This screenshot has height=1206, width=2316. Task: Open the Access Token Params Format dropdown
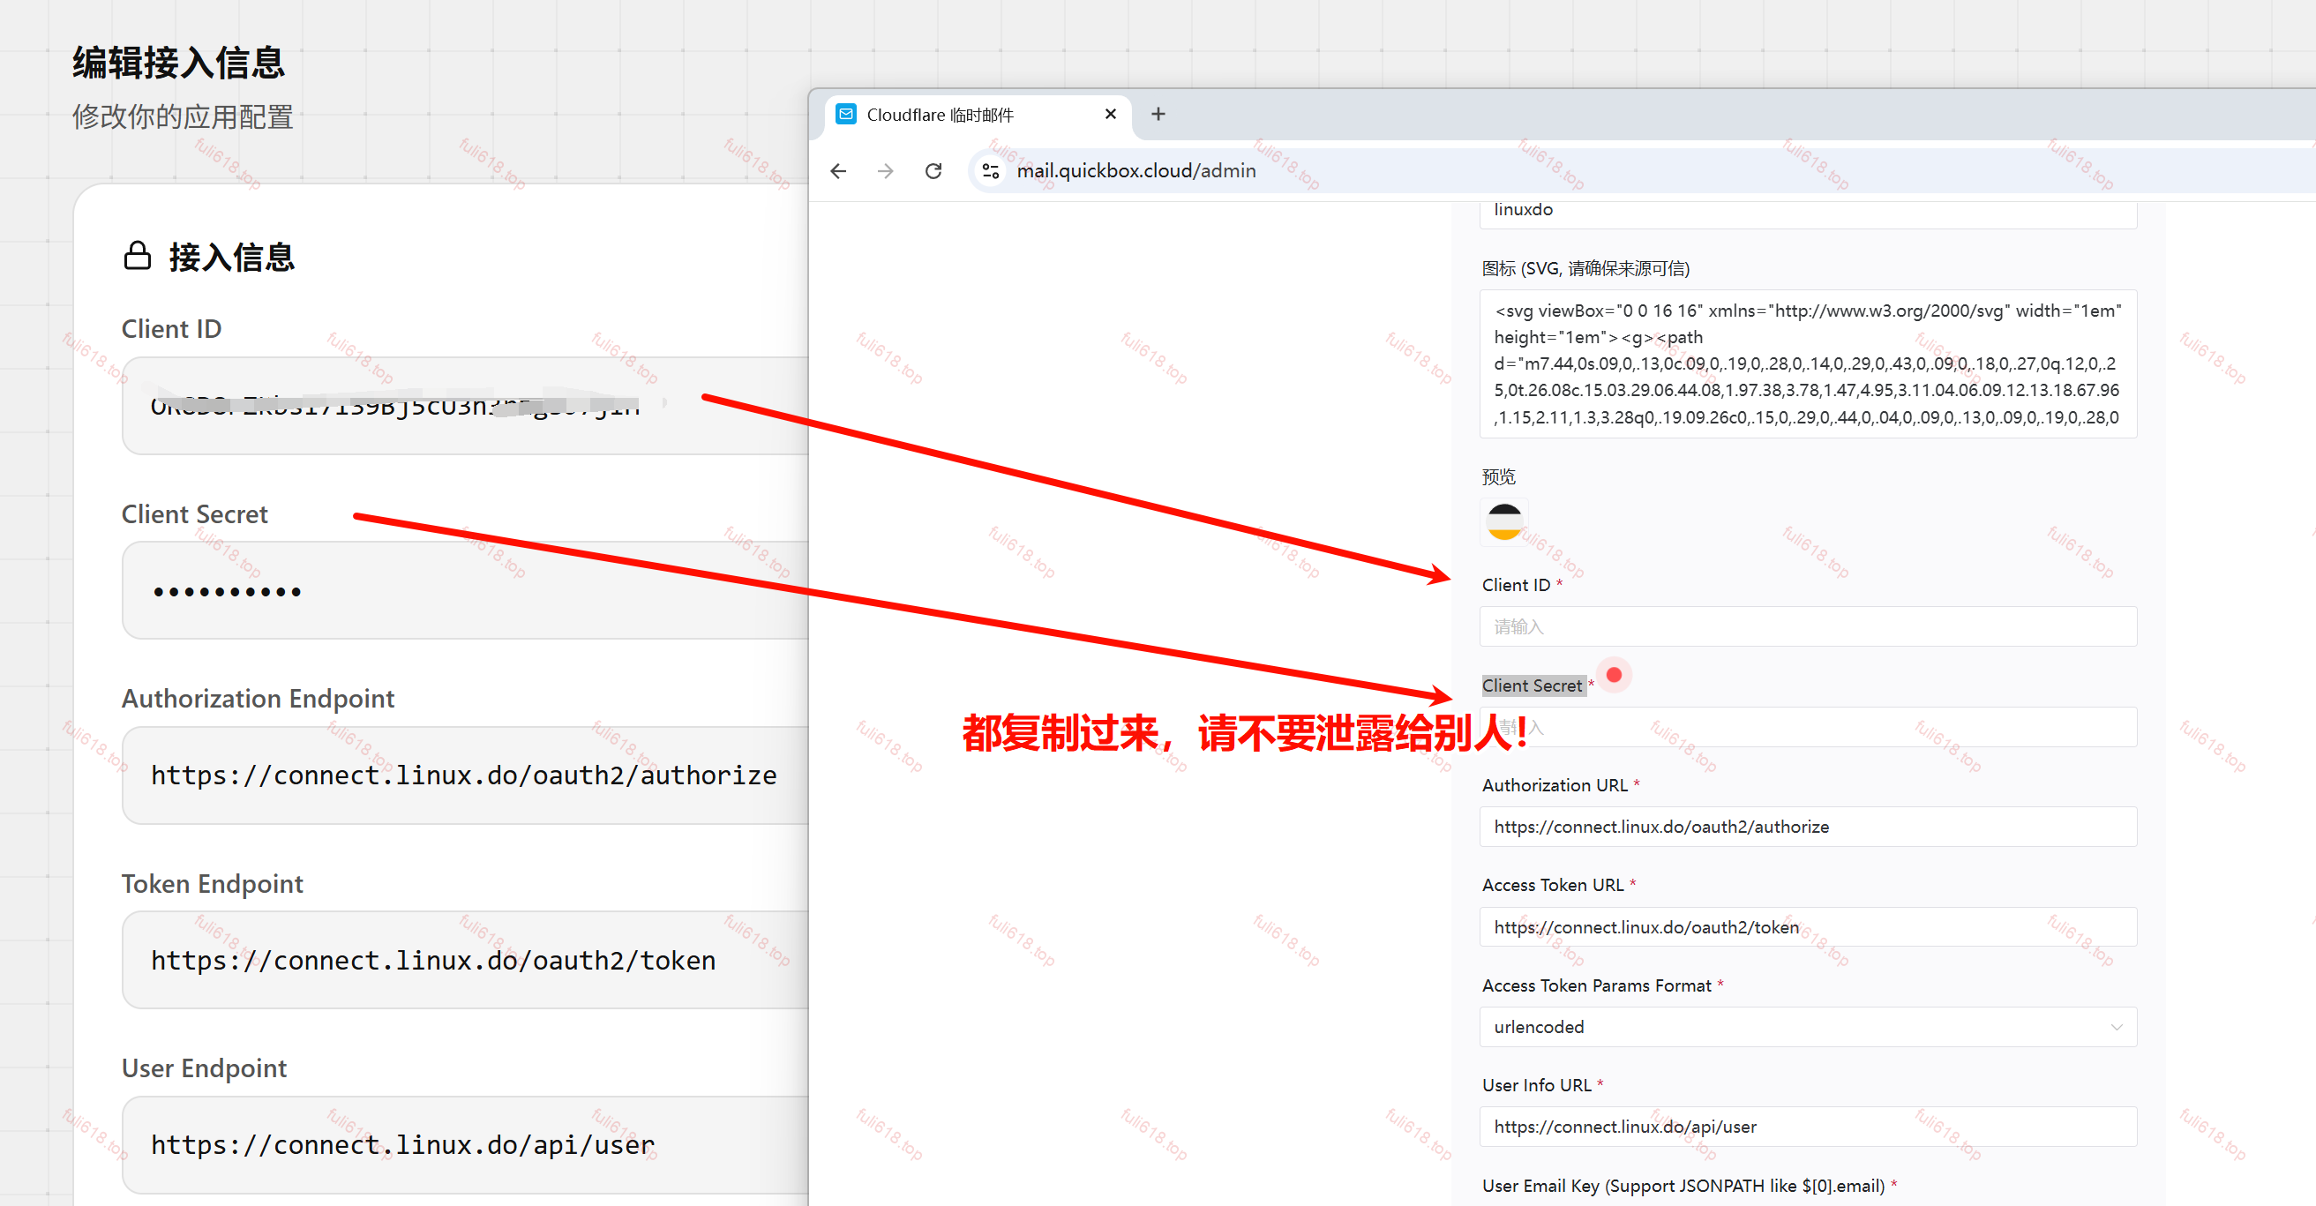1807,1026
